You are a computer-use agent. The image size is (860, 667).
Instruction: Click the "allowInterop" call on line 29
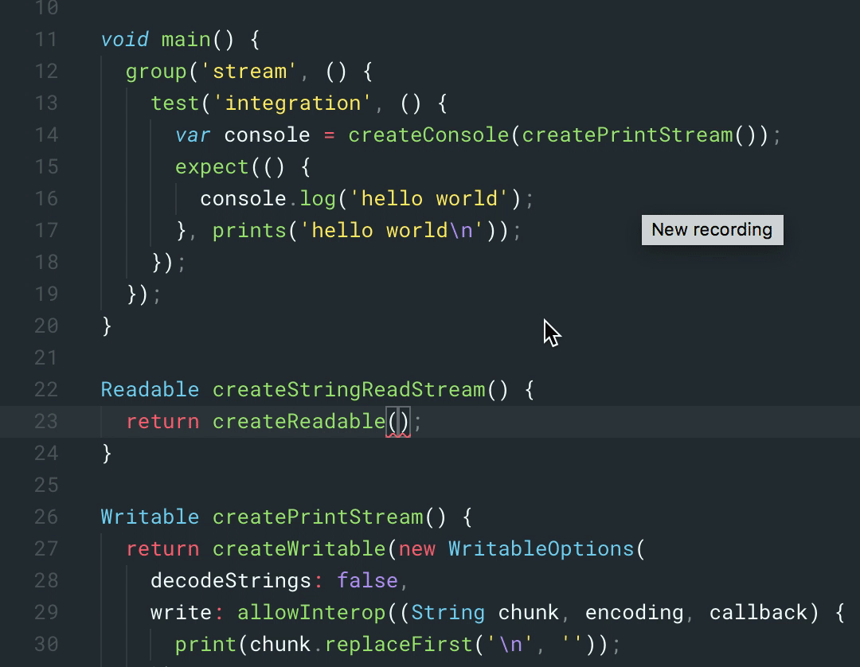click(x=311, y=612)
